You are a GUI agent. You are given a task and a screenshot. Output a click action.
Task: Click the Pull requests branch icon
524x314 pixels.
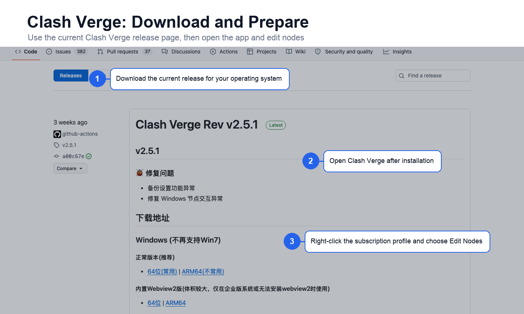click(100, 52)
